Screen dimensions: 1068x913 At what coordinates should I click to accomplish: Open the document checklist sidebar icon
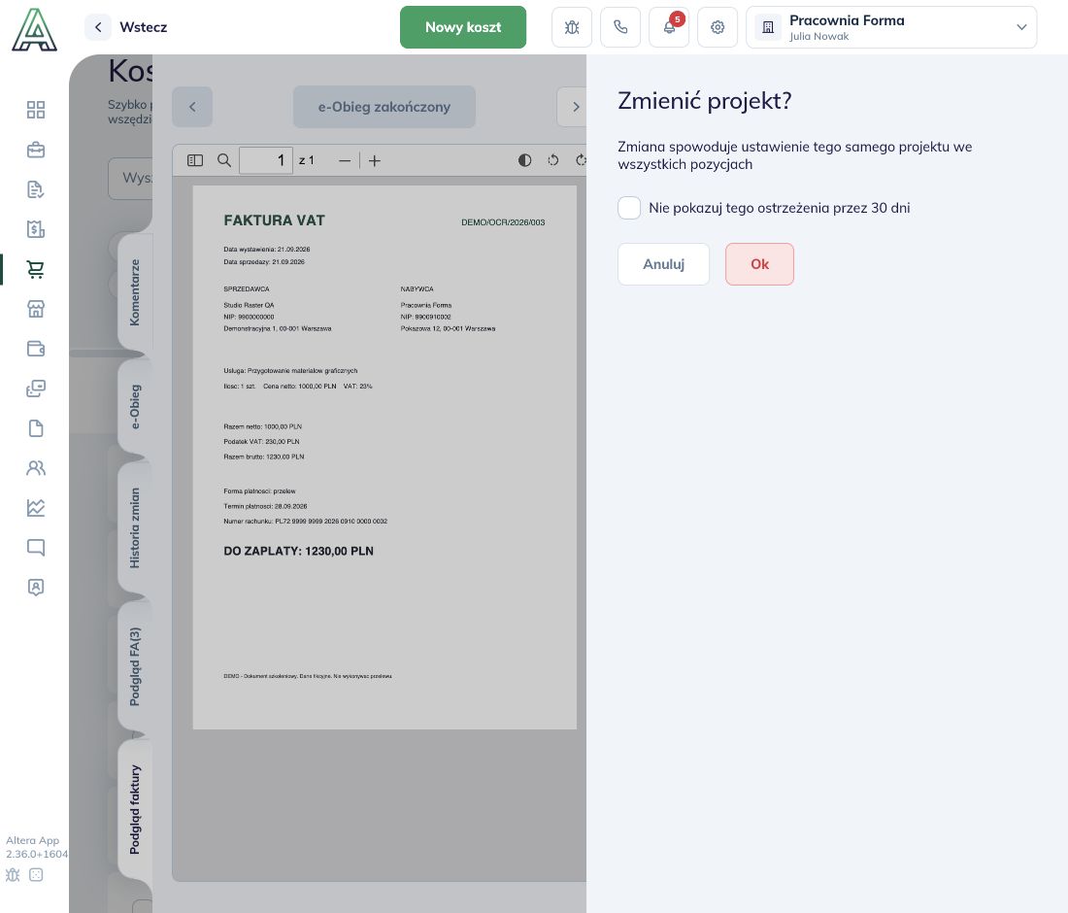[x=35, y=189]
